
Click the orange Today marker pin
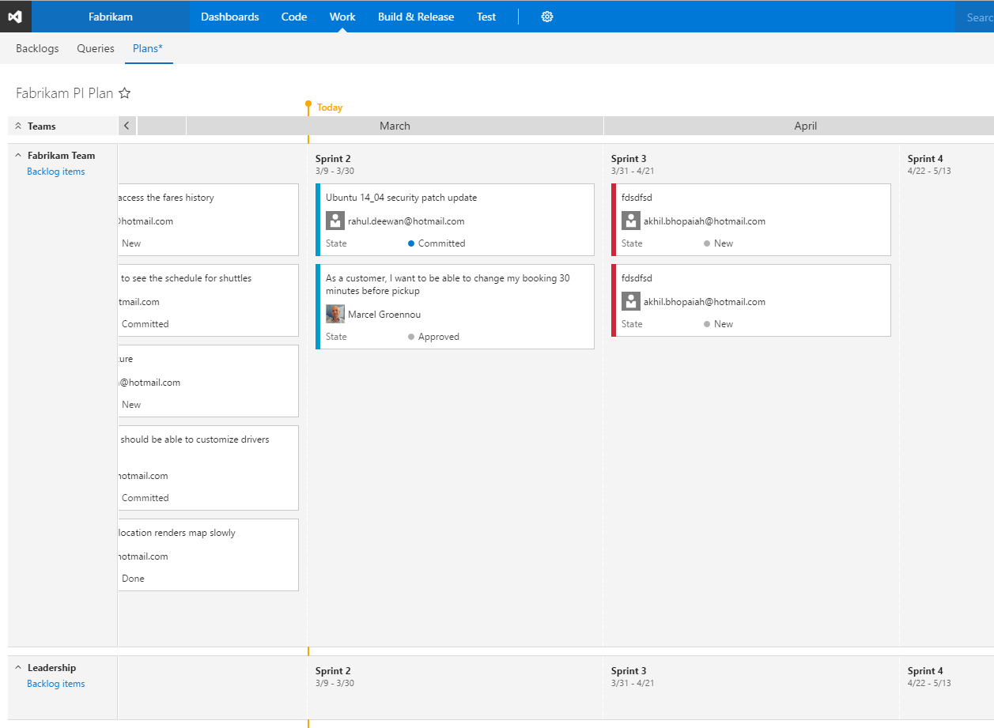pos(308,104)
